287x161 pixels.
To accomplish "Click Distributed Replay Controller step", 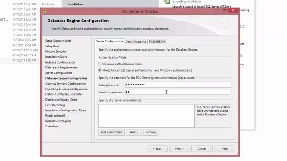I will (x=64, y=94).
